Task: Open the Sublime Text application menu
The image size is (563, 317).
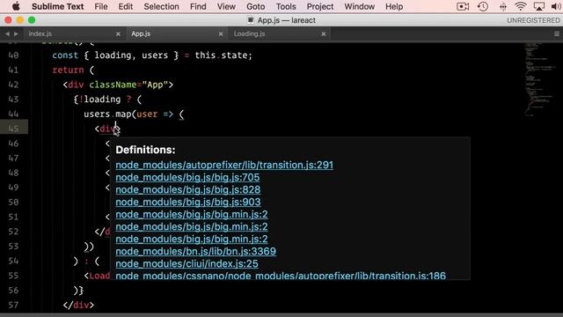Action: [x=57, y=6]
